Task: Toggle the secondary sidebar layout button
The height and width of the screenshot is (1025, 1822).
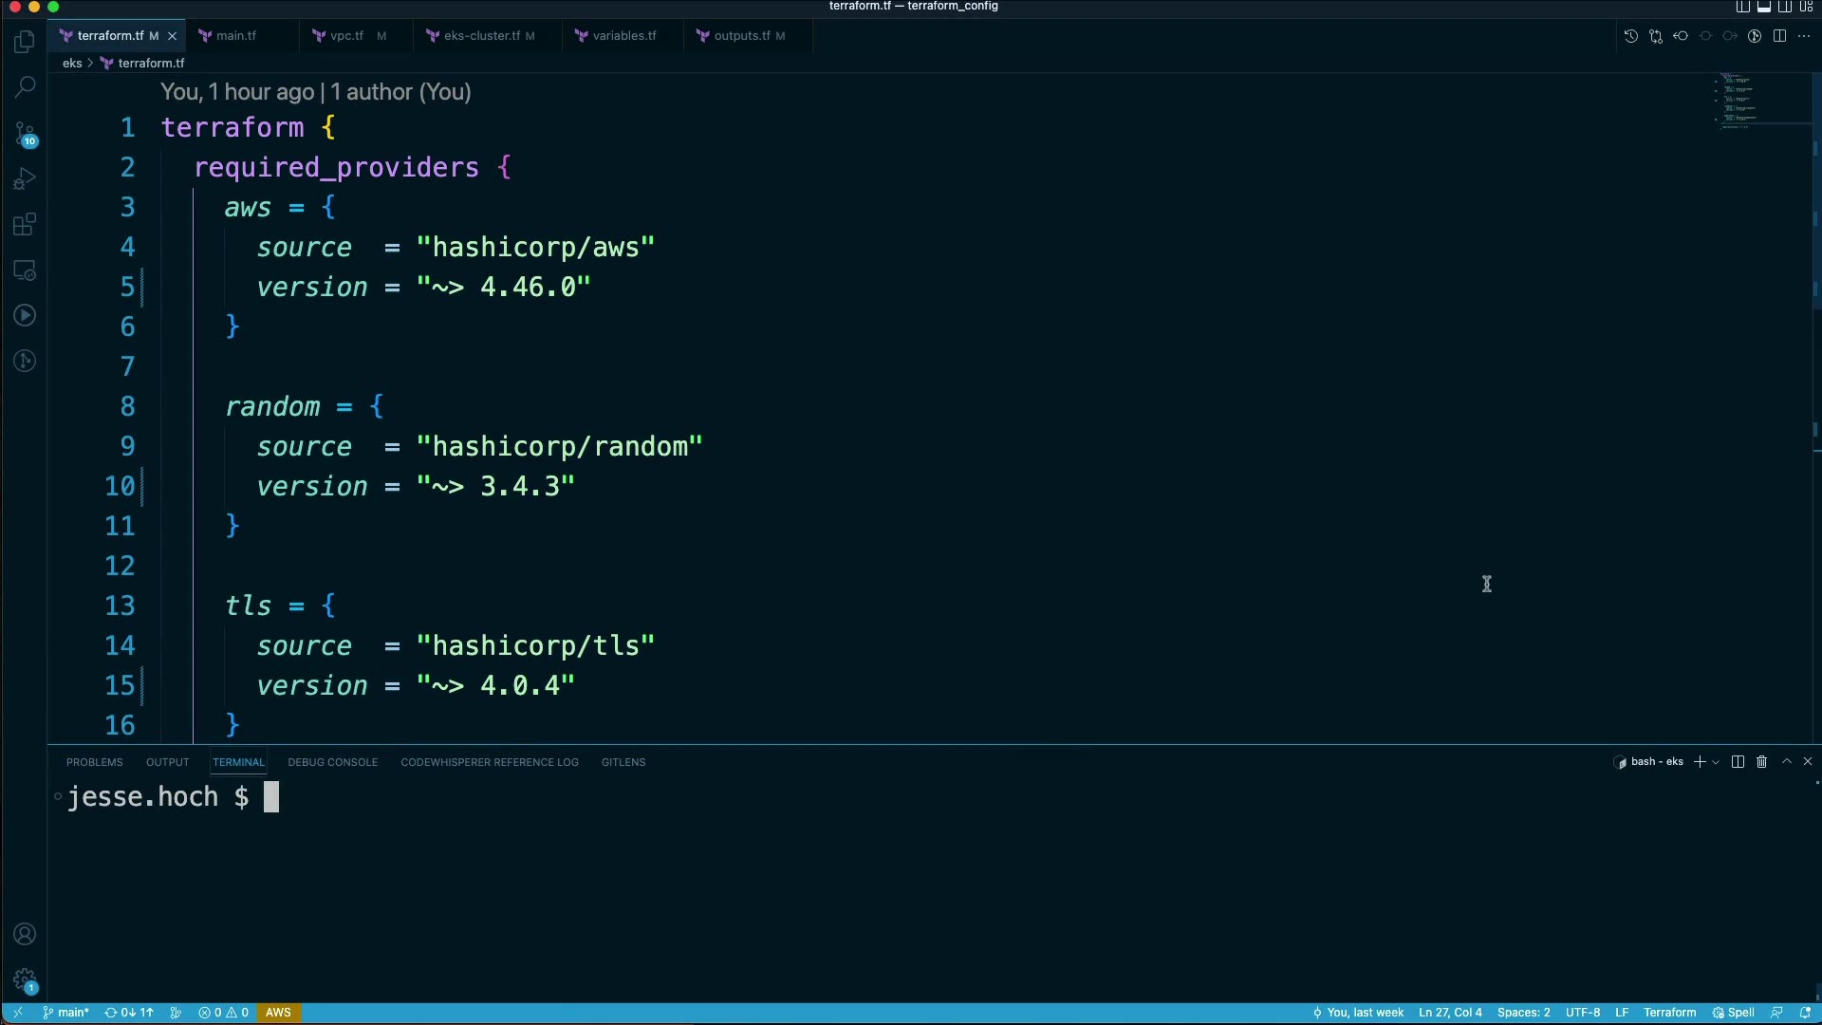Action: [x=1785, y=7]
